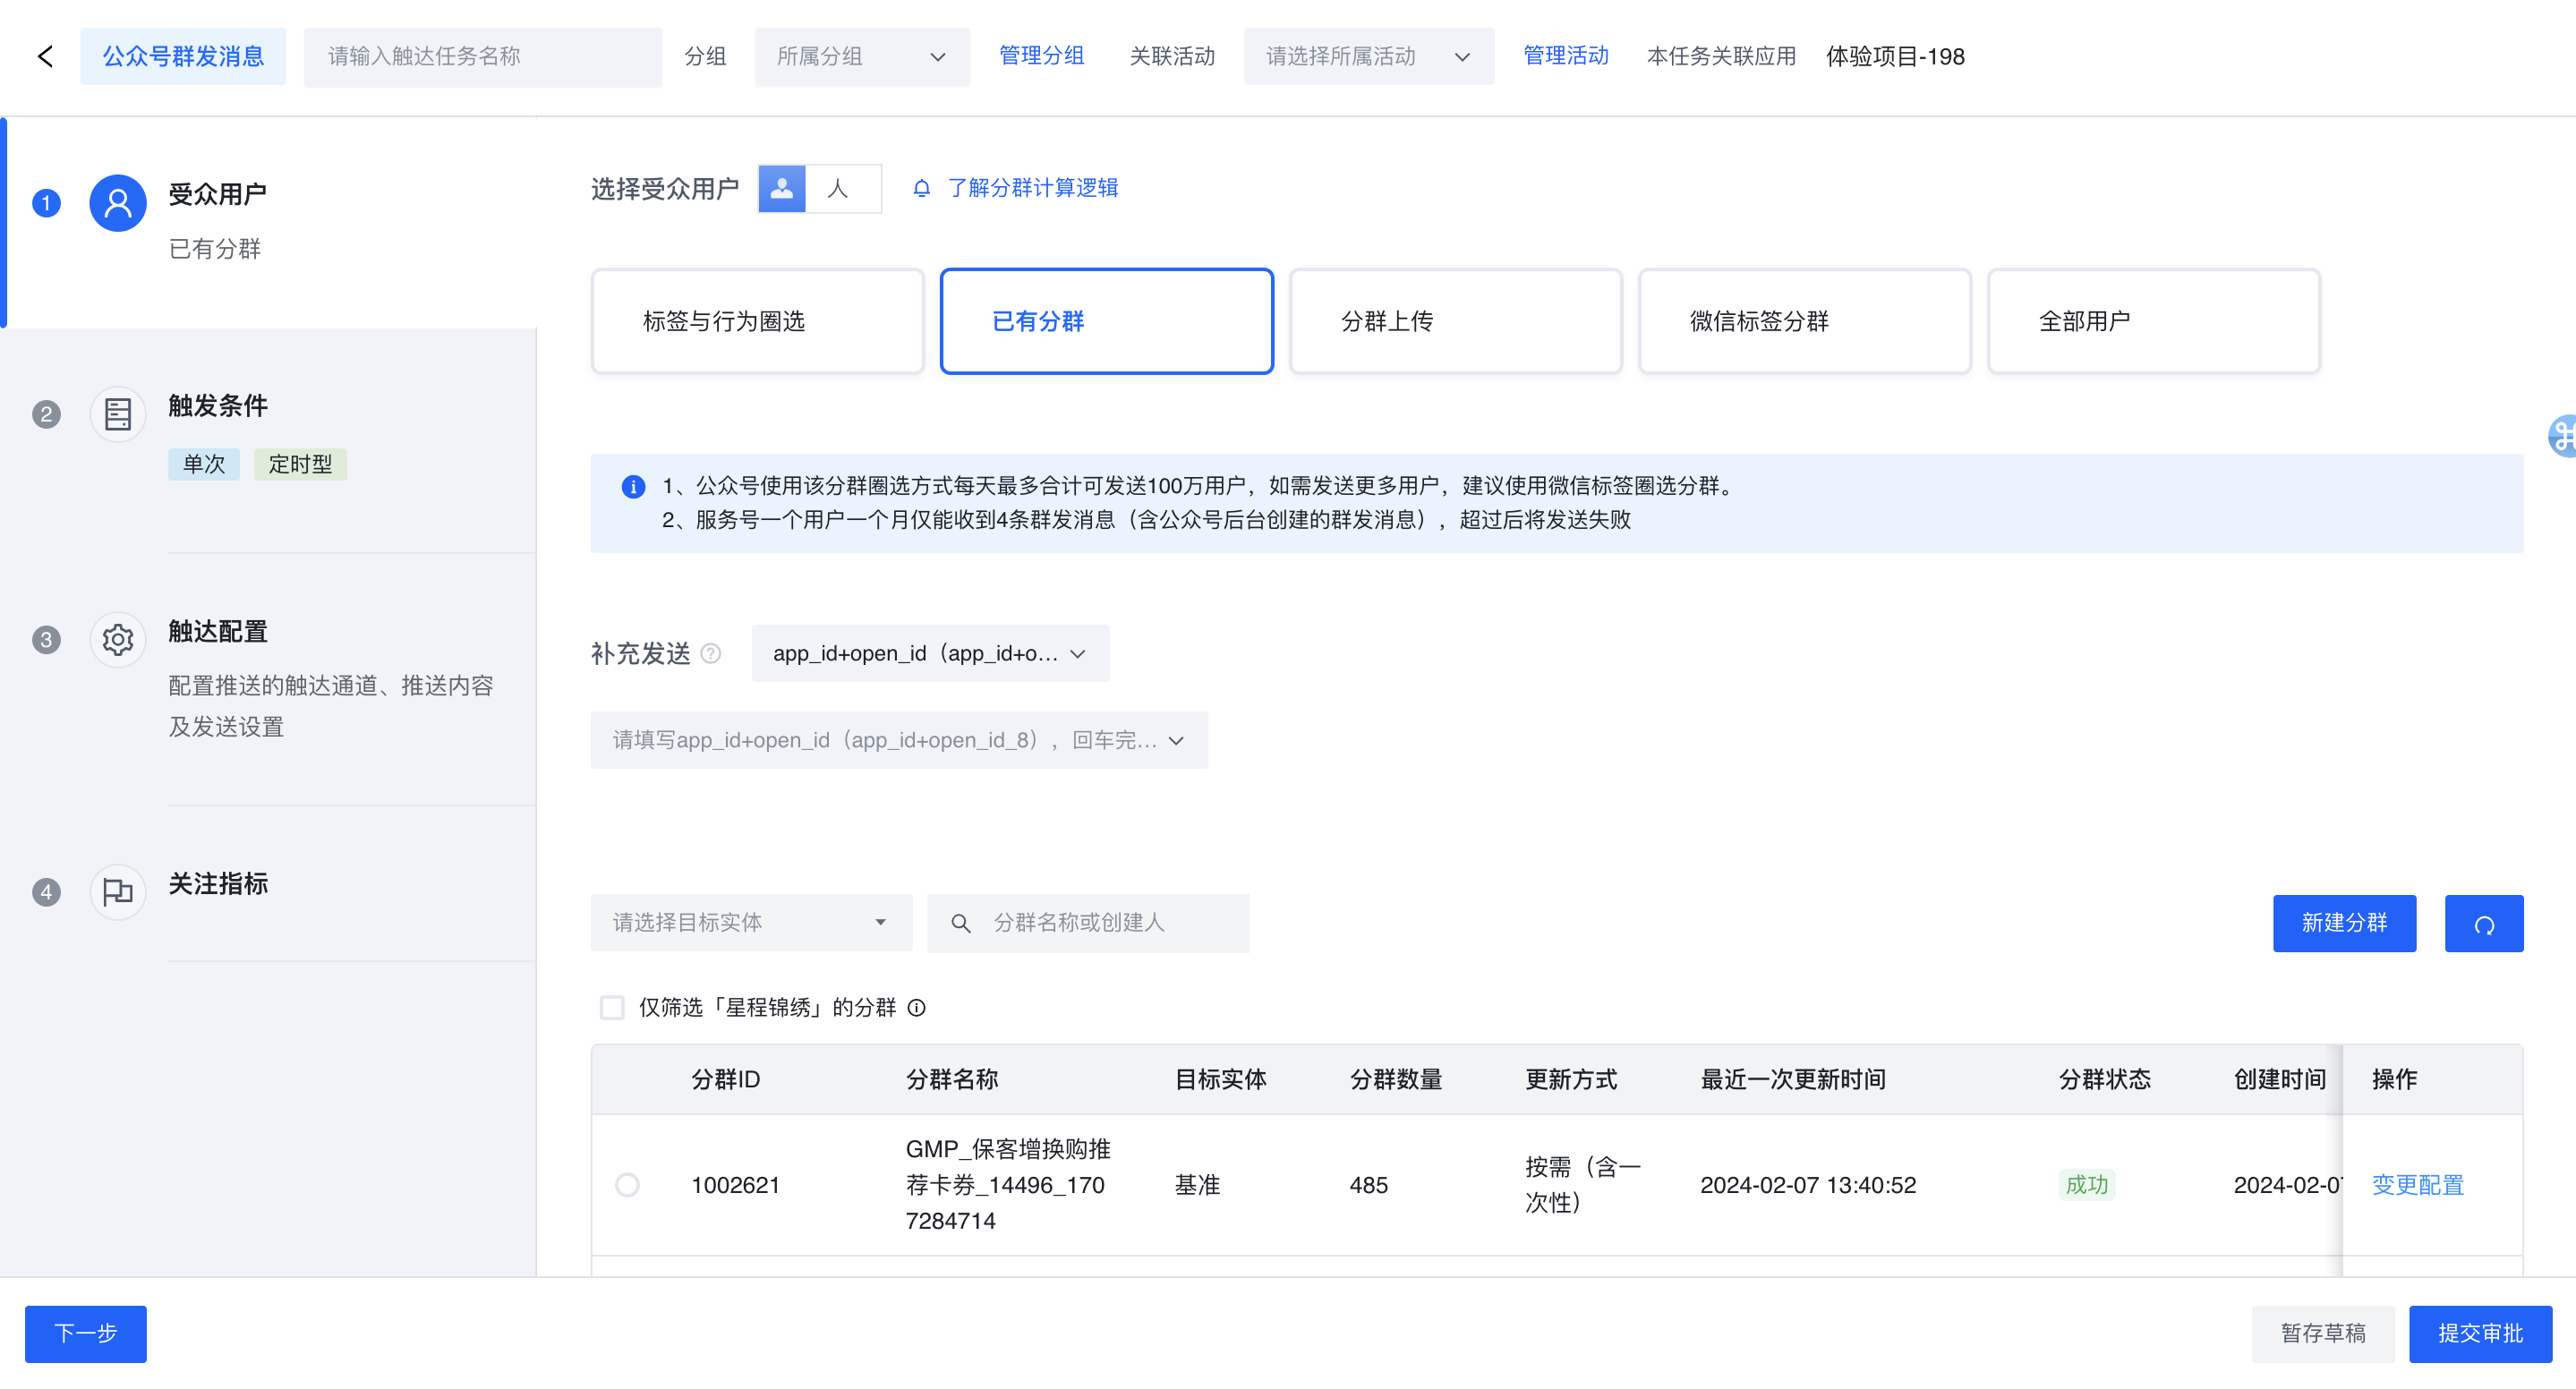This screenshot has height=1389, width=2576.
Task: Enable 仅筛选「星程锦绣」的分群 checkbox
Action: pyautogui.click(x=612, y=1007)
